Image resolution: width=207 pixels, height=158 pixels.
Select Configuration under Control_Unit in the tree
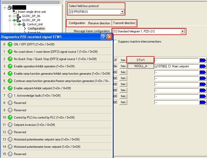[x=36, y=28]
